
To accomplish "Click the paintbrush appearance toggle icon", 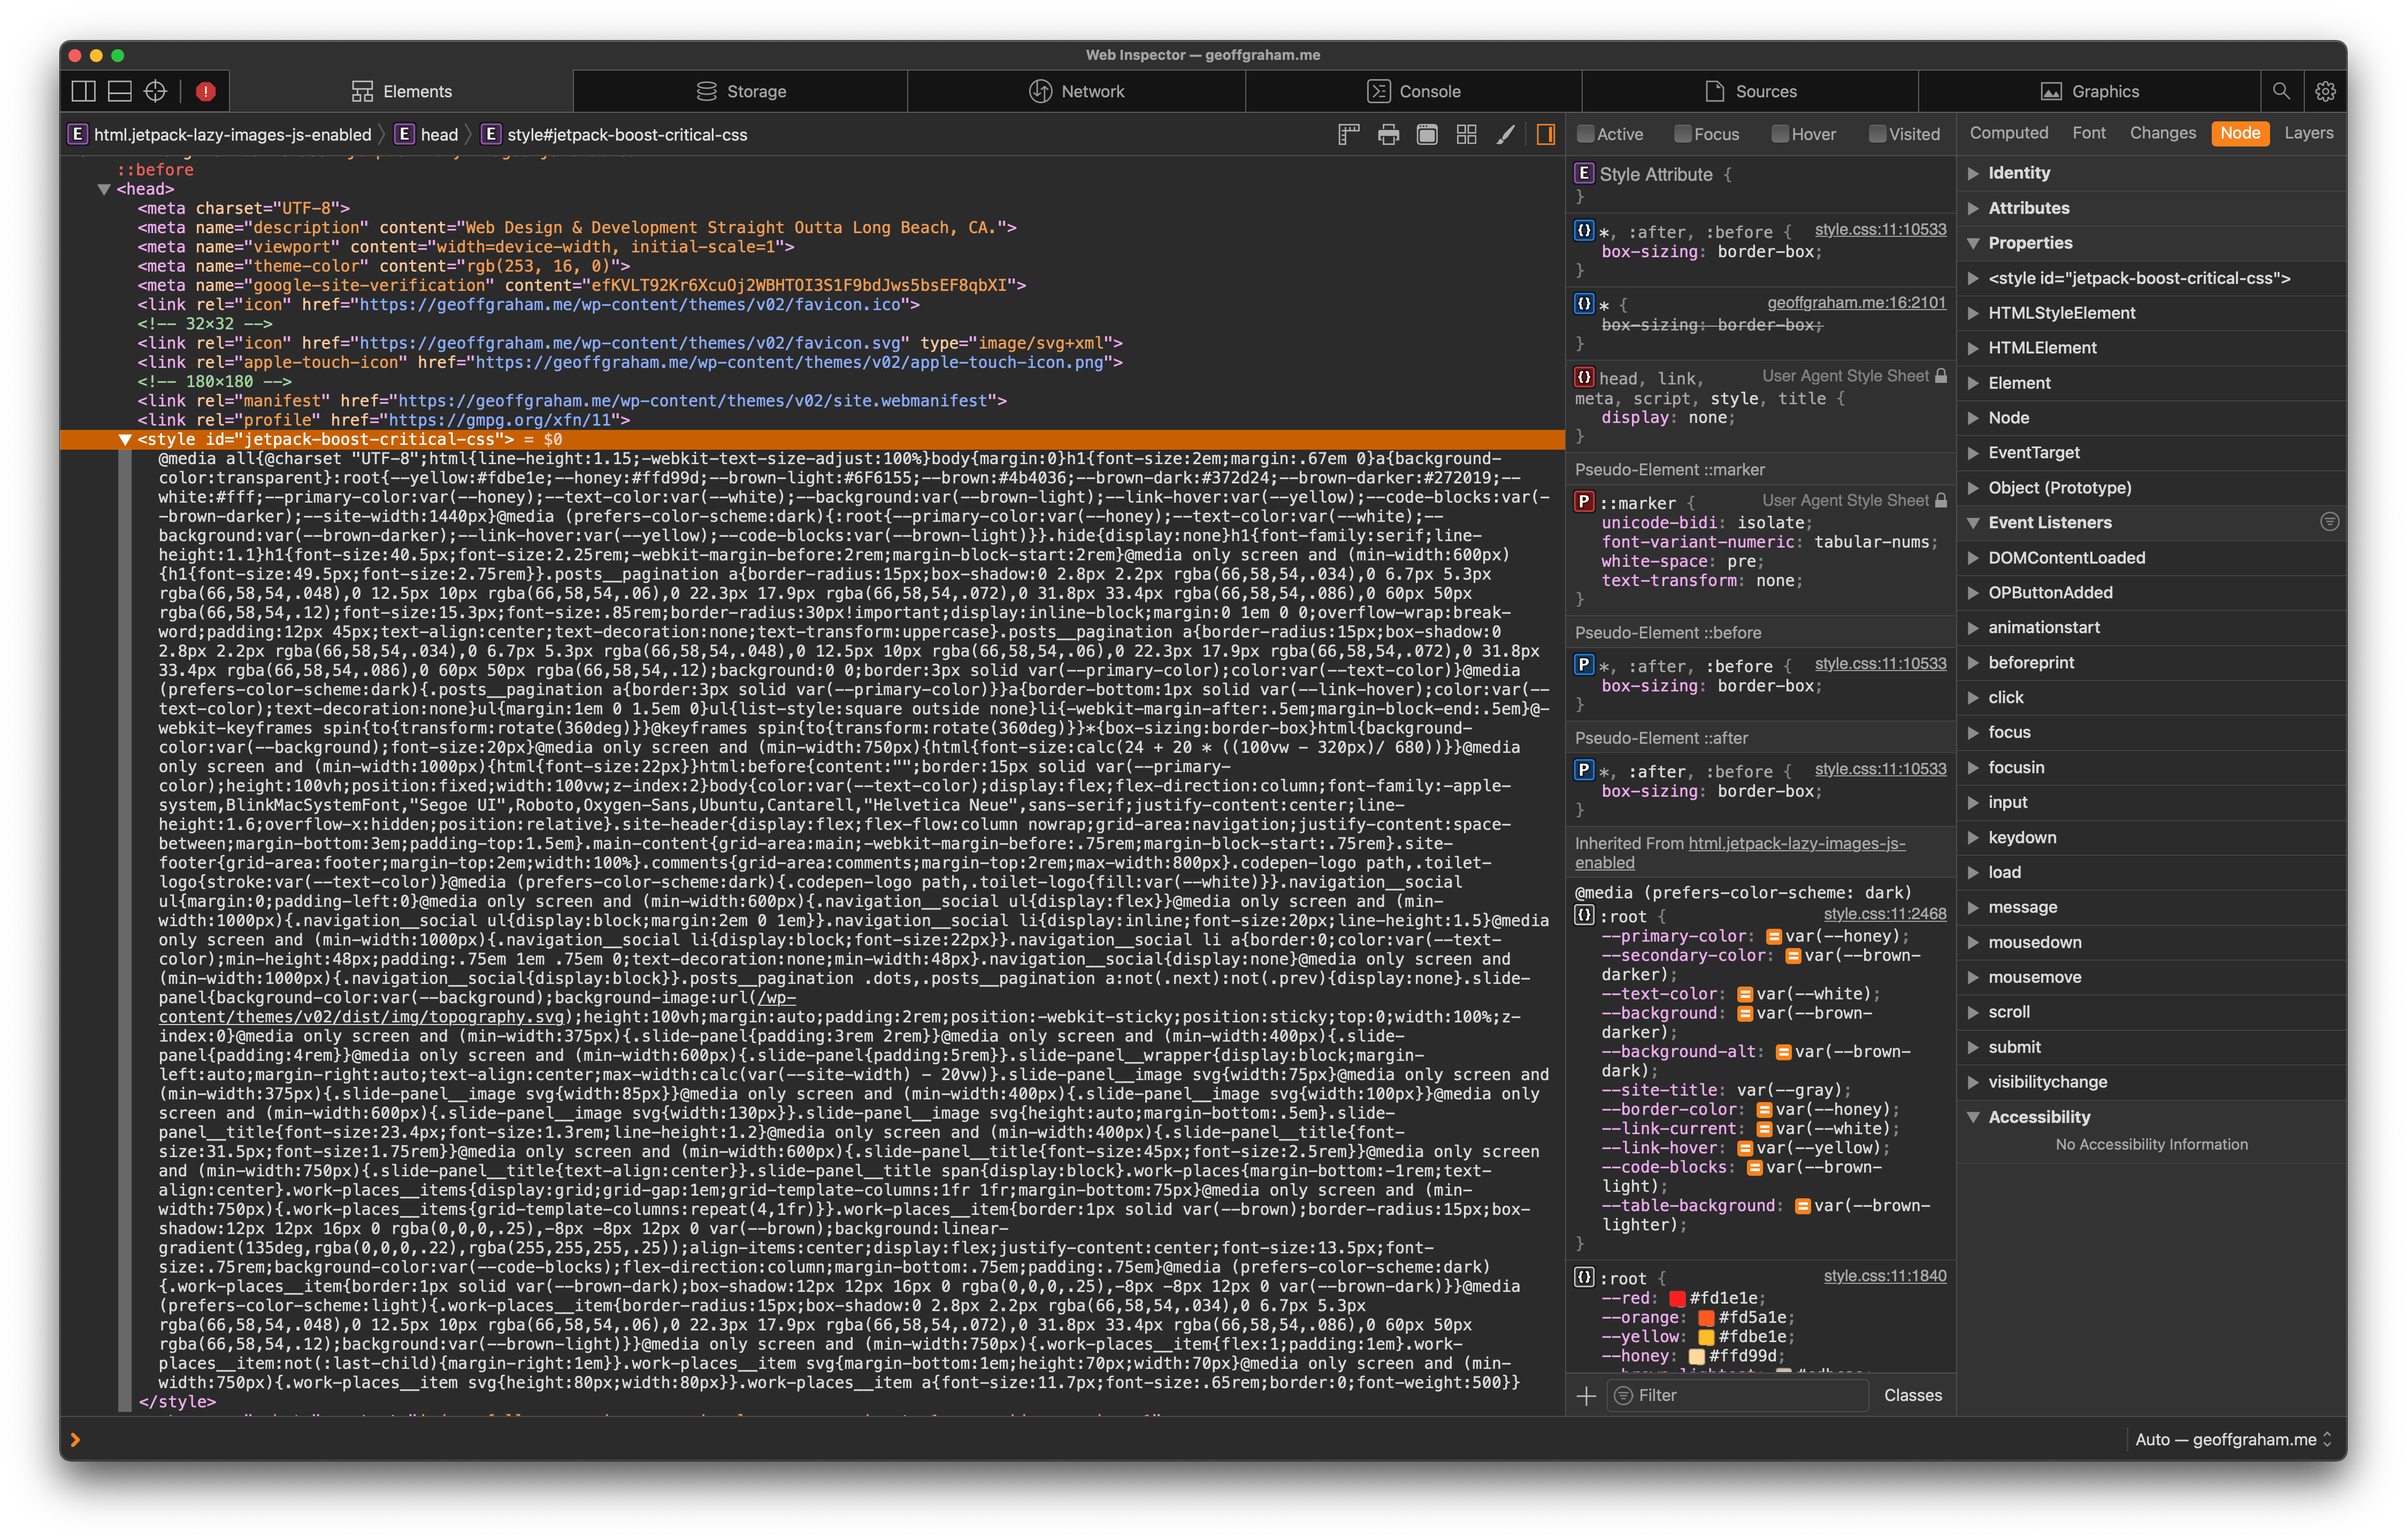I will point(1506,133).
